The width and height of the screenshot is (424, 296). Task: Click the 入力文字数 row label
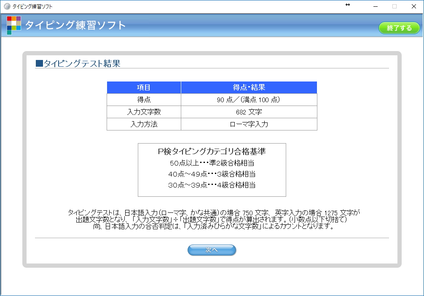[144, 111]
